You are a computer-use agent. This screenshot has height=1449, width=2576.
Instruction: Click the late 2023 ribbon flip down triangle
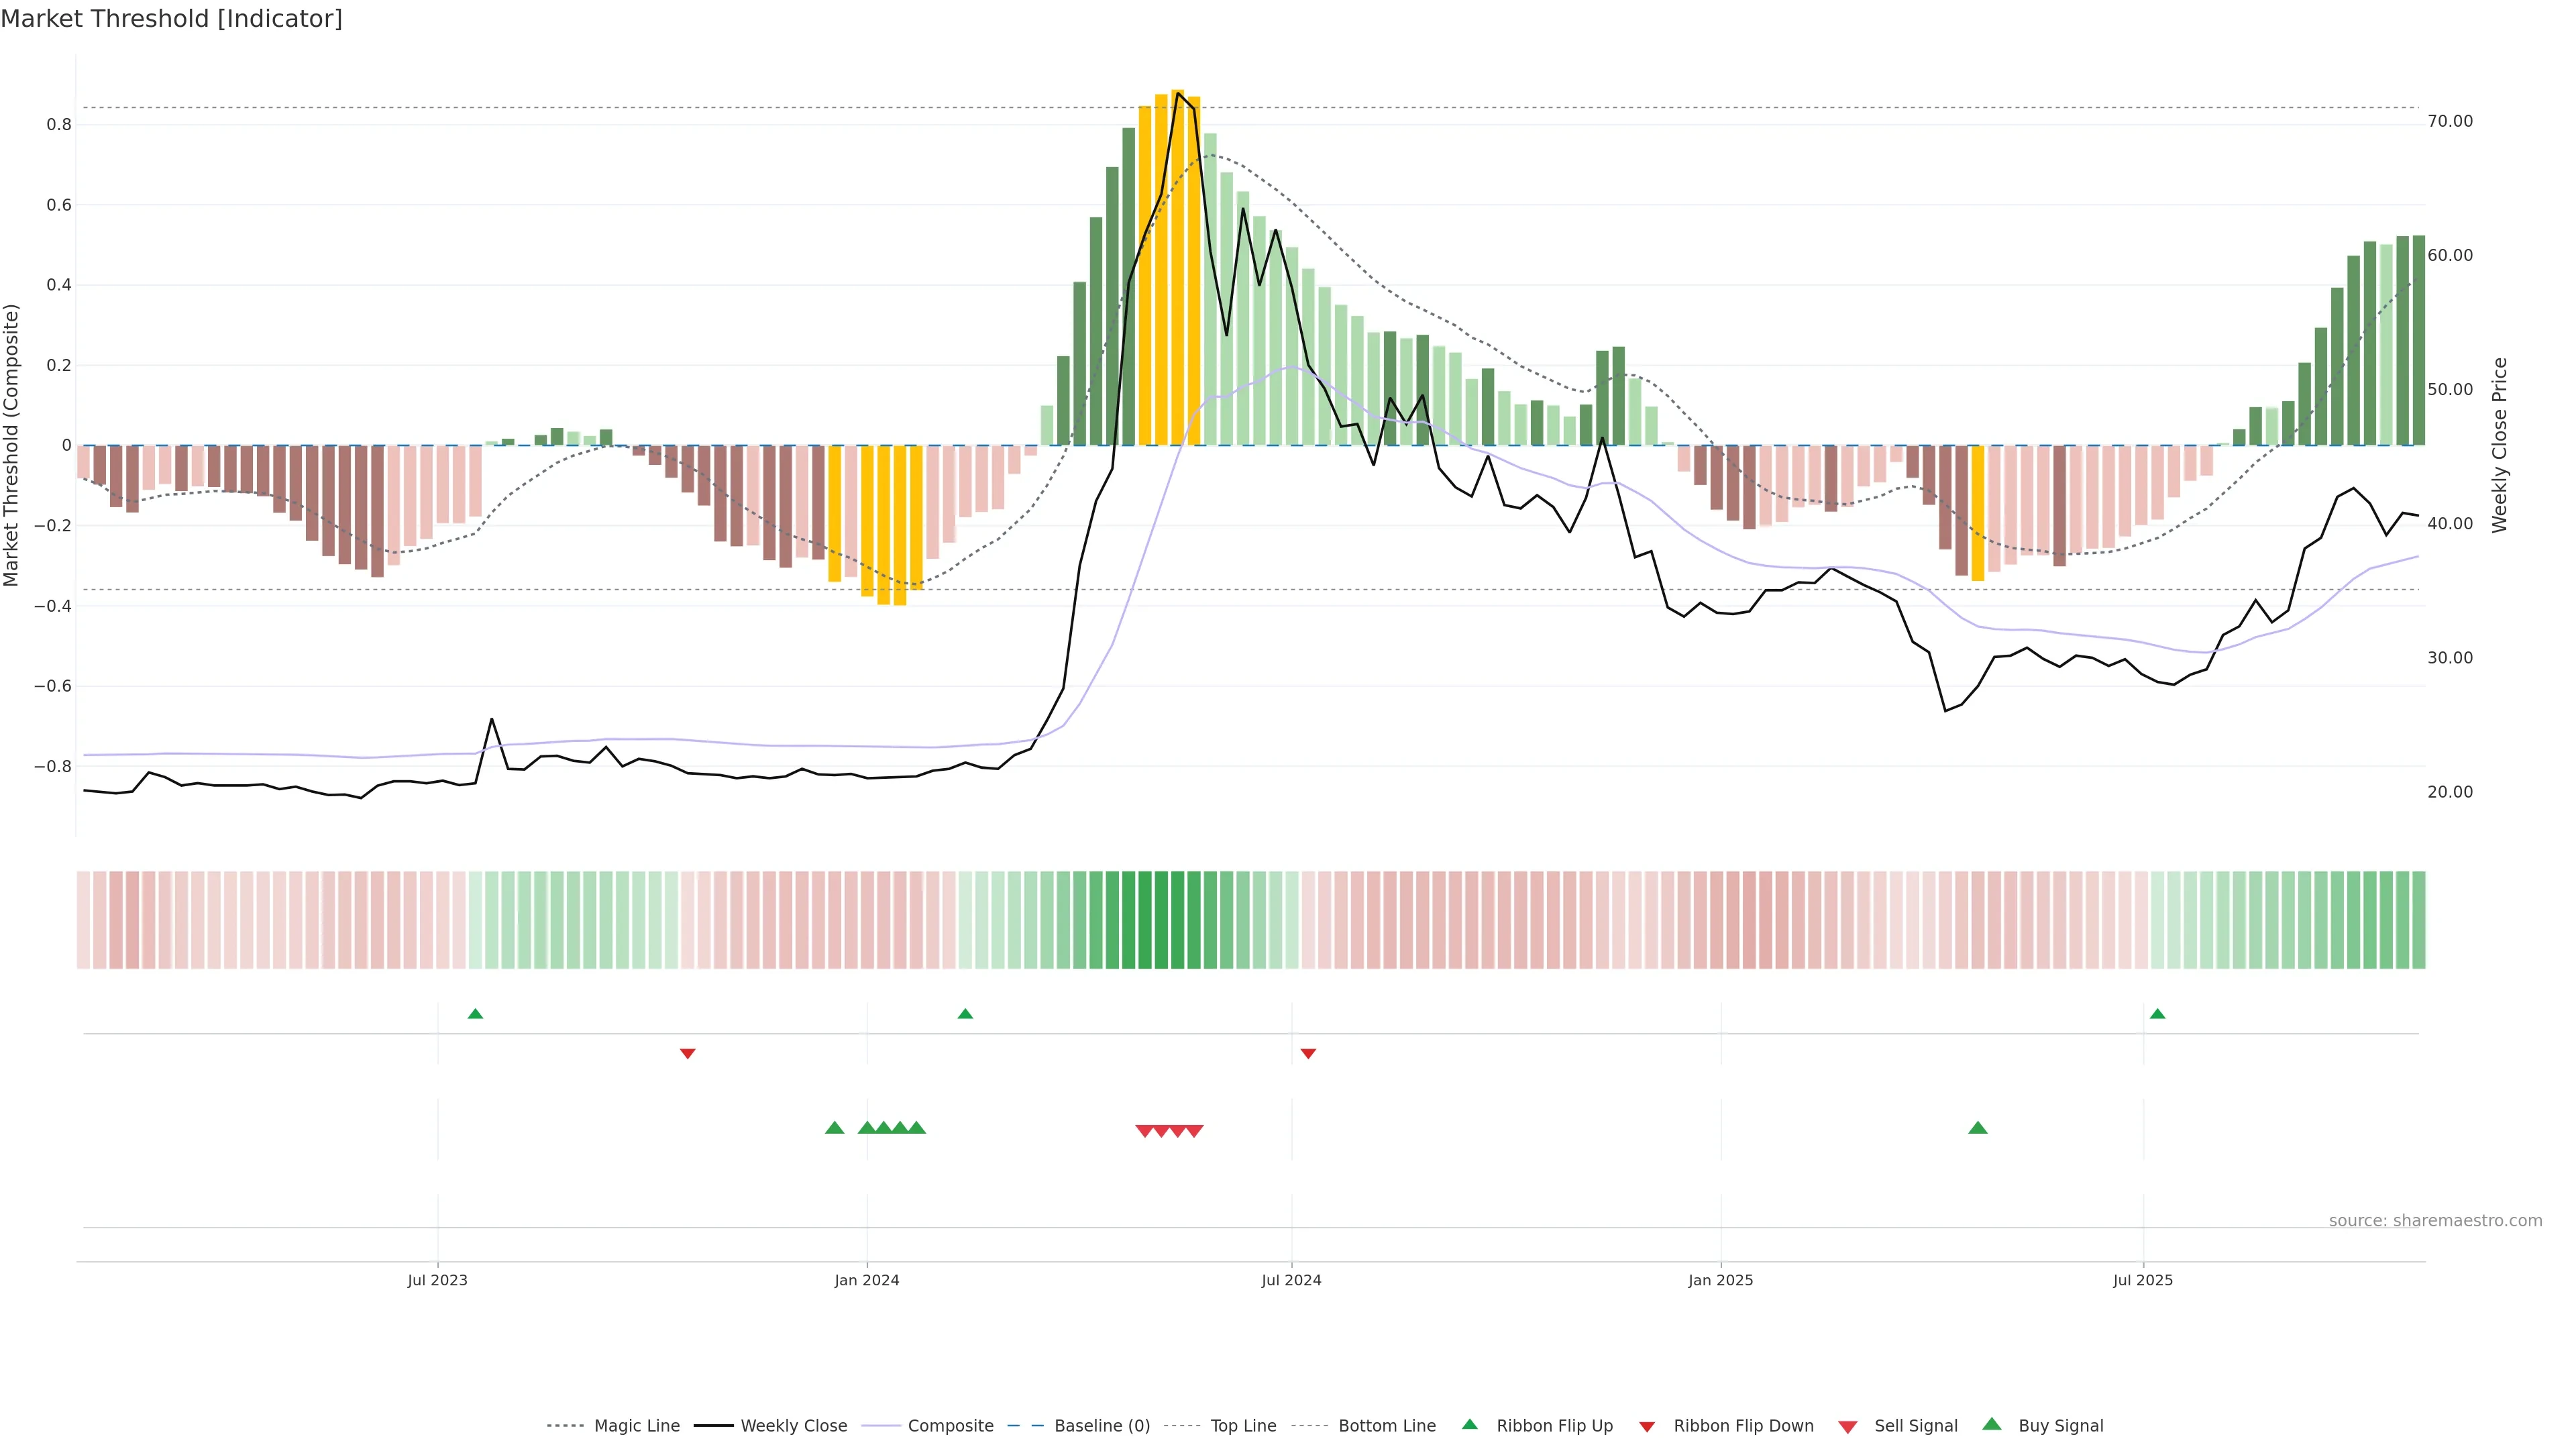[x=687, y=1053]
